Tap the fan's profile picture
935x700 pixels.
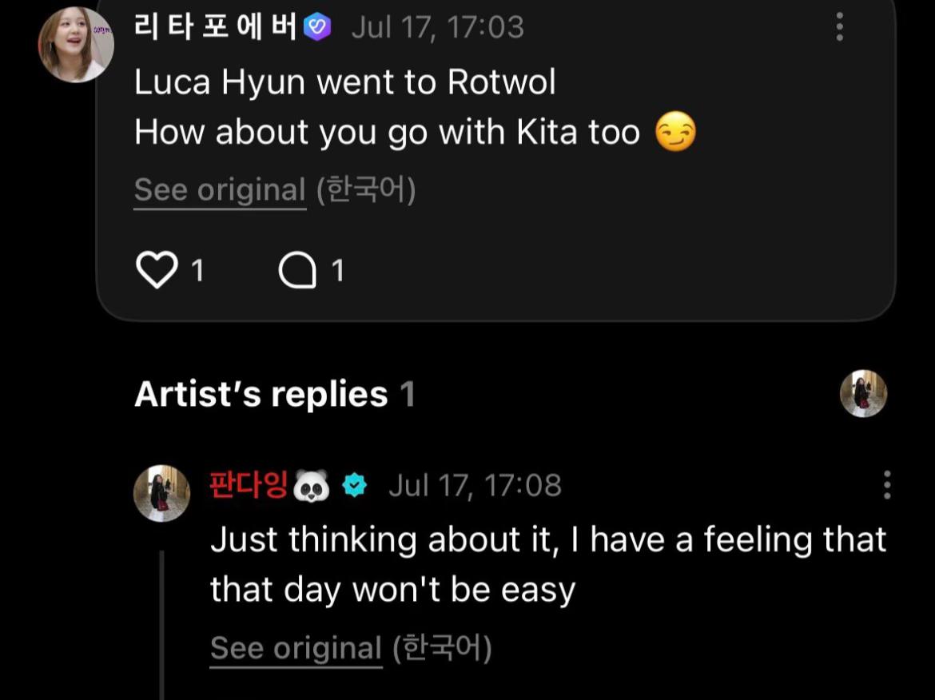click(x=76, y=45)
